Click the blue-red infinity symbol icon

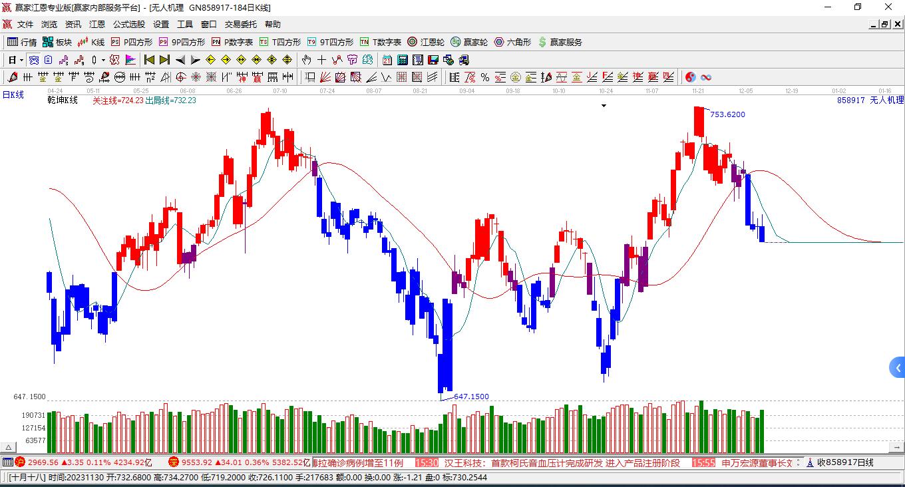point(706,77)
